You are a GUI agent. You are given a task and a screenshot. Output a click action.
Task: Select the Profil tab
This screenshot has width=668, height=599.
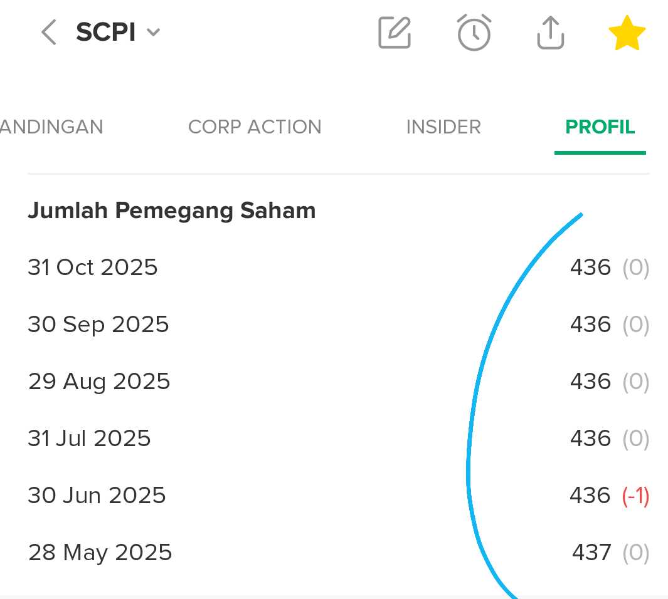[x=600, y=127]
